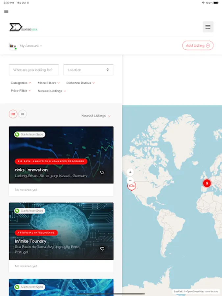Open the top-left hamburger app menu
This screenshot has height=296, width=222.
pos(6,12)
